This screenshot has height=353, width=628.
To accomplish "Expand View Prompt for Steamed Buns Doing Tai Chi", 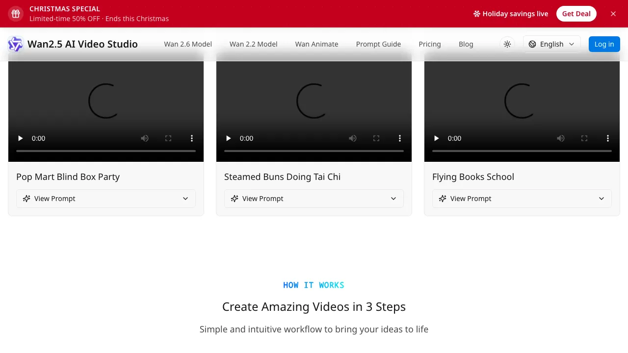I will click(314, 199).
